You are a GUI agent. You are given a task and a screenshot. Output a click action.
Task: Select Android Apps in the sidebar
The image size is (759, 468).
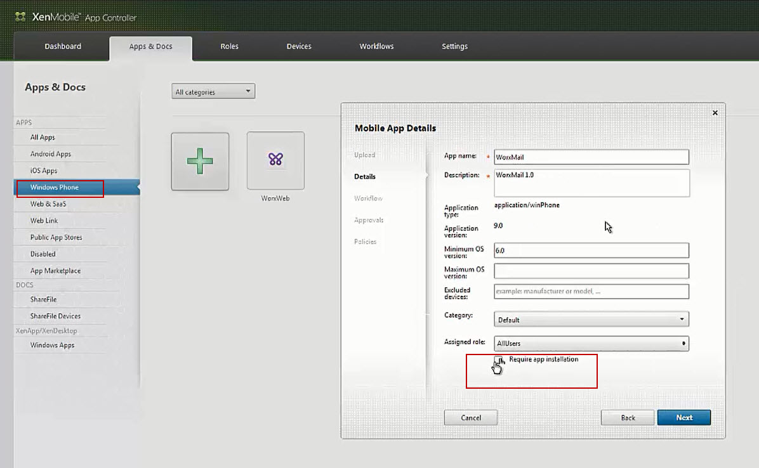point(51,154)
